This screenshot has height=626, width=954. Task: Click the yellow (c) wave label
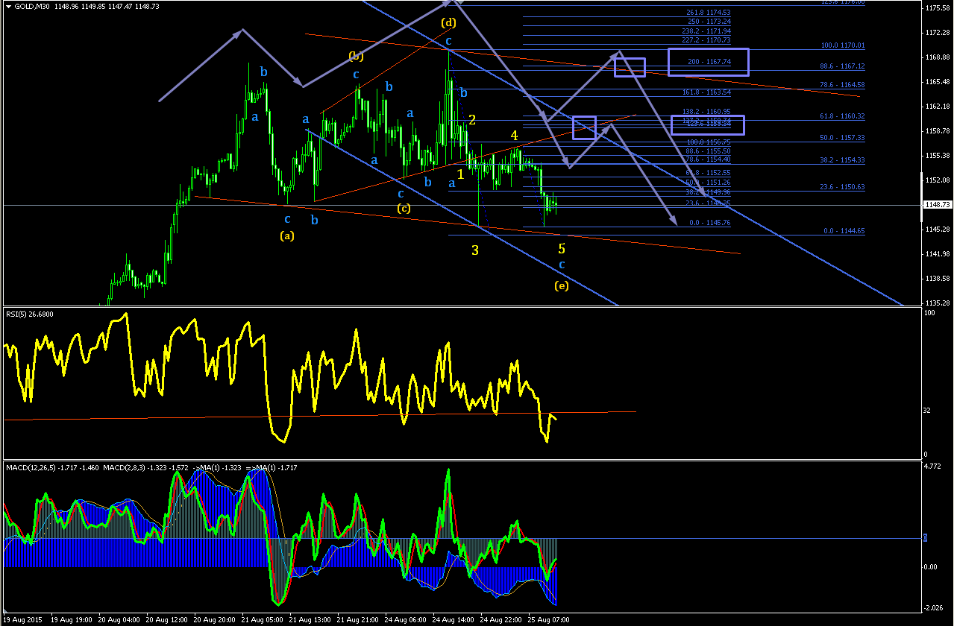pyautogui.click(x=403, y=208)
